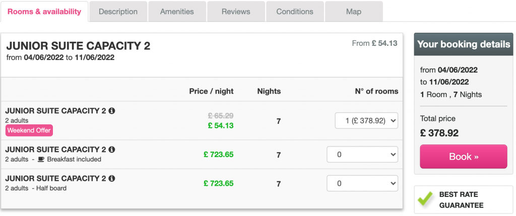Screen dimensions: 516x216
Task: Open info icon for Half board suite
Action: tap(111, 179)
